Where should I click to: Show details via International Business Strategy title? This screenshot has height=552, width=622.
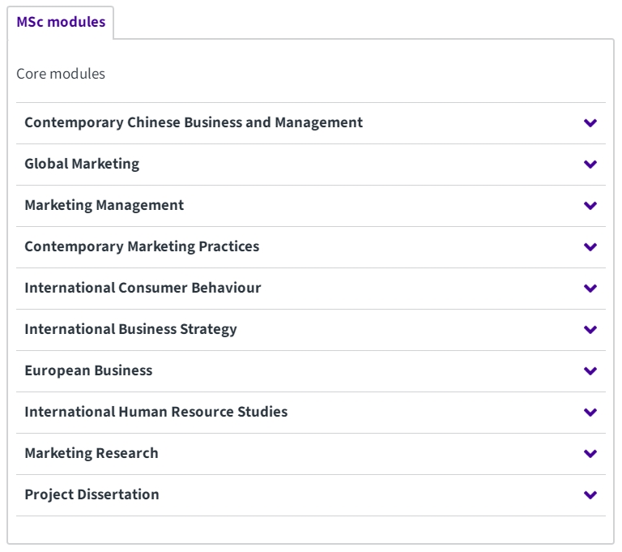[130, 329]
